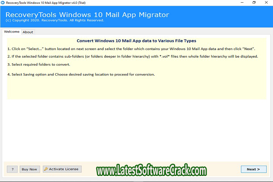Click the heading 'Convert Windows 10 Mail App data to Various File Types'
Screen dimensions: 273x182
coord(136,41)
